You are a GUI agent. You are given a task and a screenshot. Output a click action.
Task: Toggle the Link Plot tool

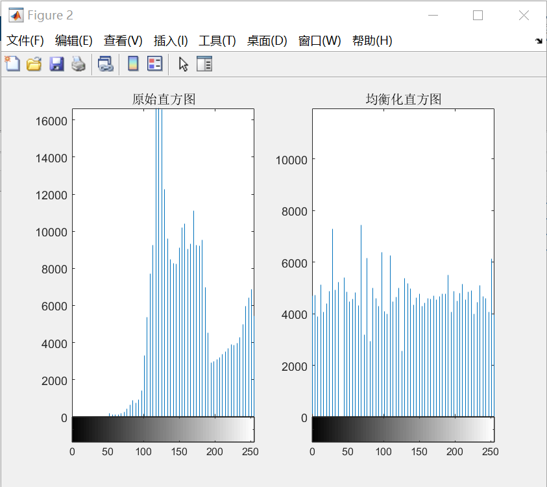pyautogui.click(x=106, y=64)
